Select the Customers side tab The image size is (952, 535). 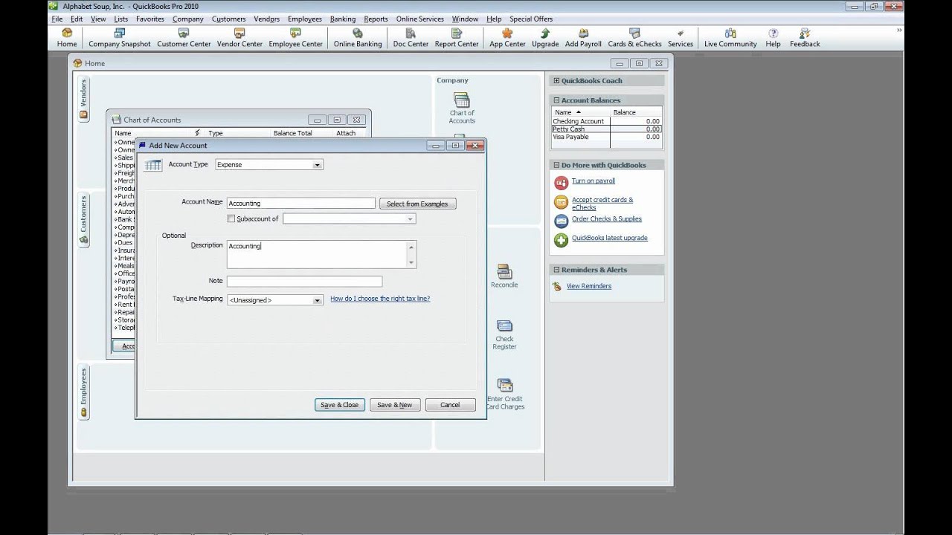coord(83,220)
